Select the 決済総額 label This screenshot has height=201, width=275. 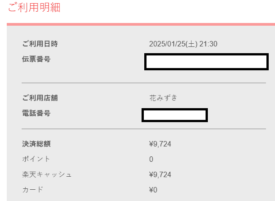(36, 144)
